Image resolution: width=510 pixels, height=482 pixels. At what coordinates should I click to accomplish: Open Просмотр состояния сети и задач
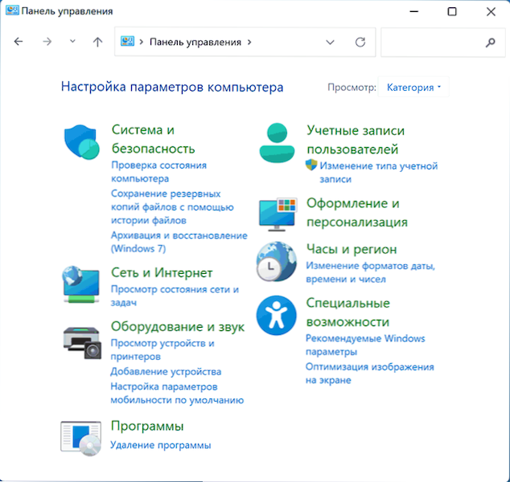(x=175, y=296)
